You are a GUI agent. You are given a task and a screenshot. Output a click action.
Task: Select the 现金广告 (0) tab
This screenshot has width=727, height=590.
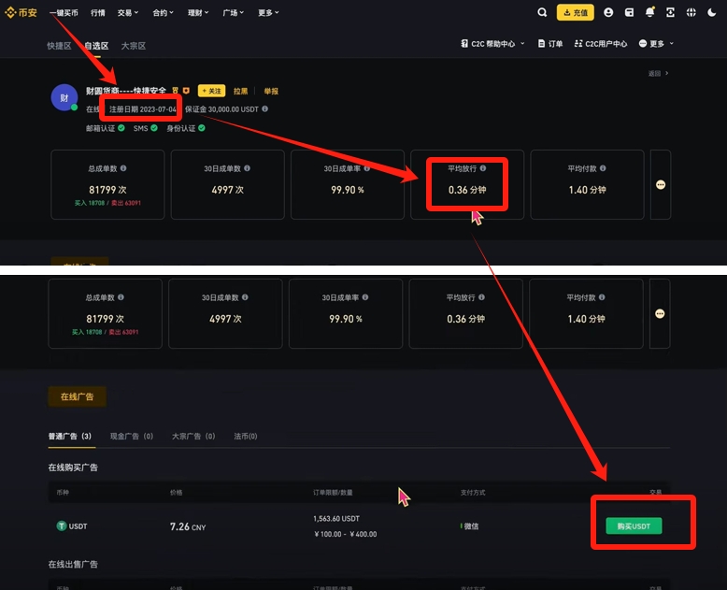pos(132,436)
